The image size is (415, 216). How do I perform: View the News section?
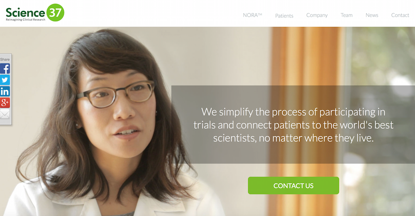tap(372, 15)
